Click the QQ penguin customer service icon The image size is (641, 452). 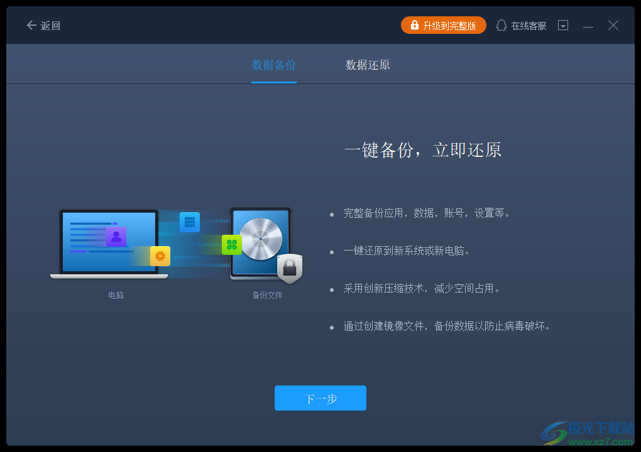pyautogui.click(x=501, y=25)
